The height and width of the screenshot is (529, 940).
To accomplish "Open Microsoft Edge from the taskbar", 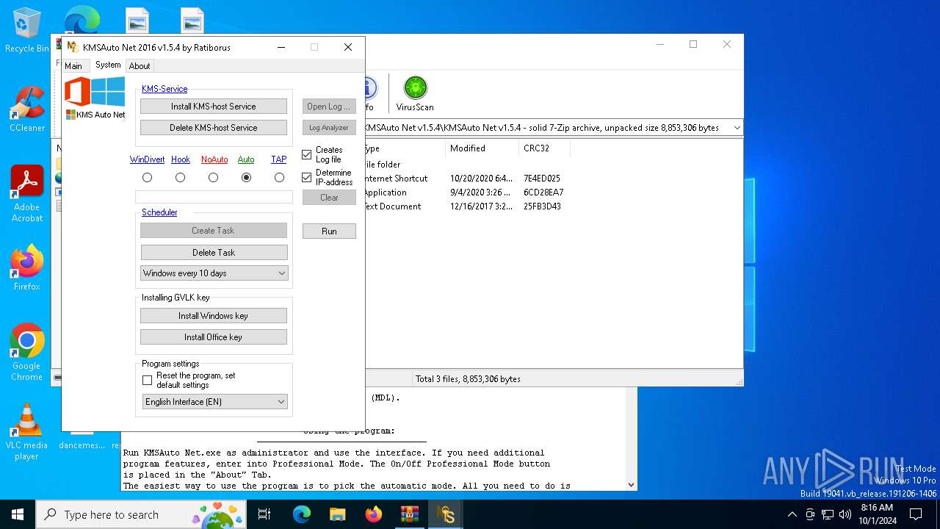I will click(x=302, y=514).
